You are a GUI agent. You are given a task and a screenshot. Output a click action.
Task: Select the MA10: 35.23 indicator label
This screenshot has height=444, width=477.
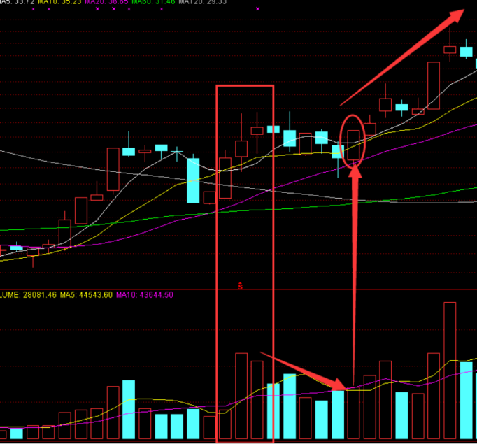click(x=56, y=2)
